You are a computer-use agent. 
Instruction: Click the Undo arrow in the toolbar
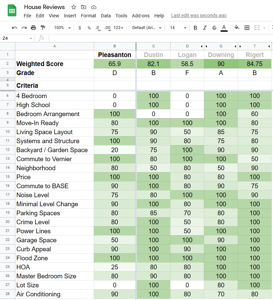click(14, 28)
